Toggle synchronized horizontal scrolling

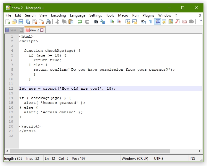pos(135,22)
